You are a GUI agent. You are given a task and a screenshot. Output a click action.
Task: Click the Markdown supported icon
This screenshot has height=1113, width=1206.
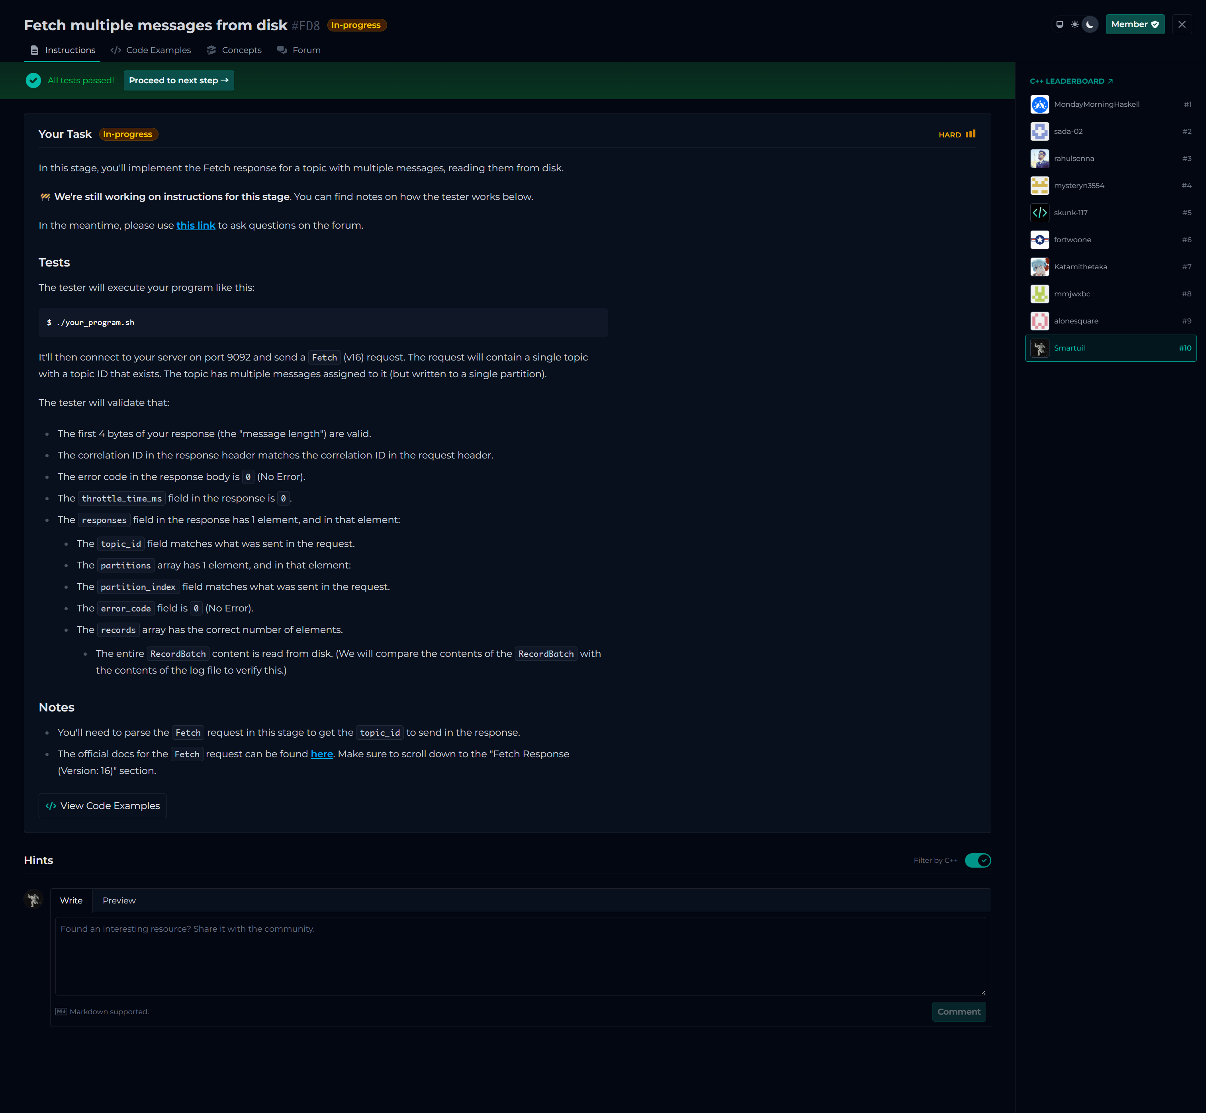(x=61, y=1012)
